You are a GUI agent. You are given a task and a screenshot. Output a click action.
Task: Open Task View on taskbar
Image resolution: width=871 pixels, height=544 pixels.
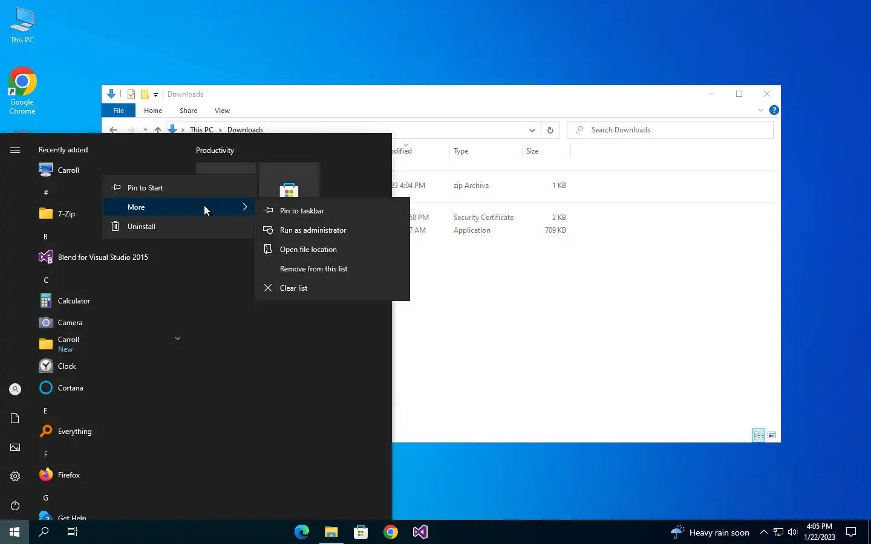point(73,532)
